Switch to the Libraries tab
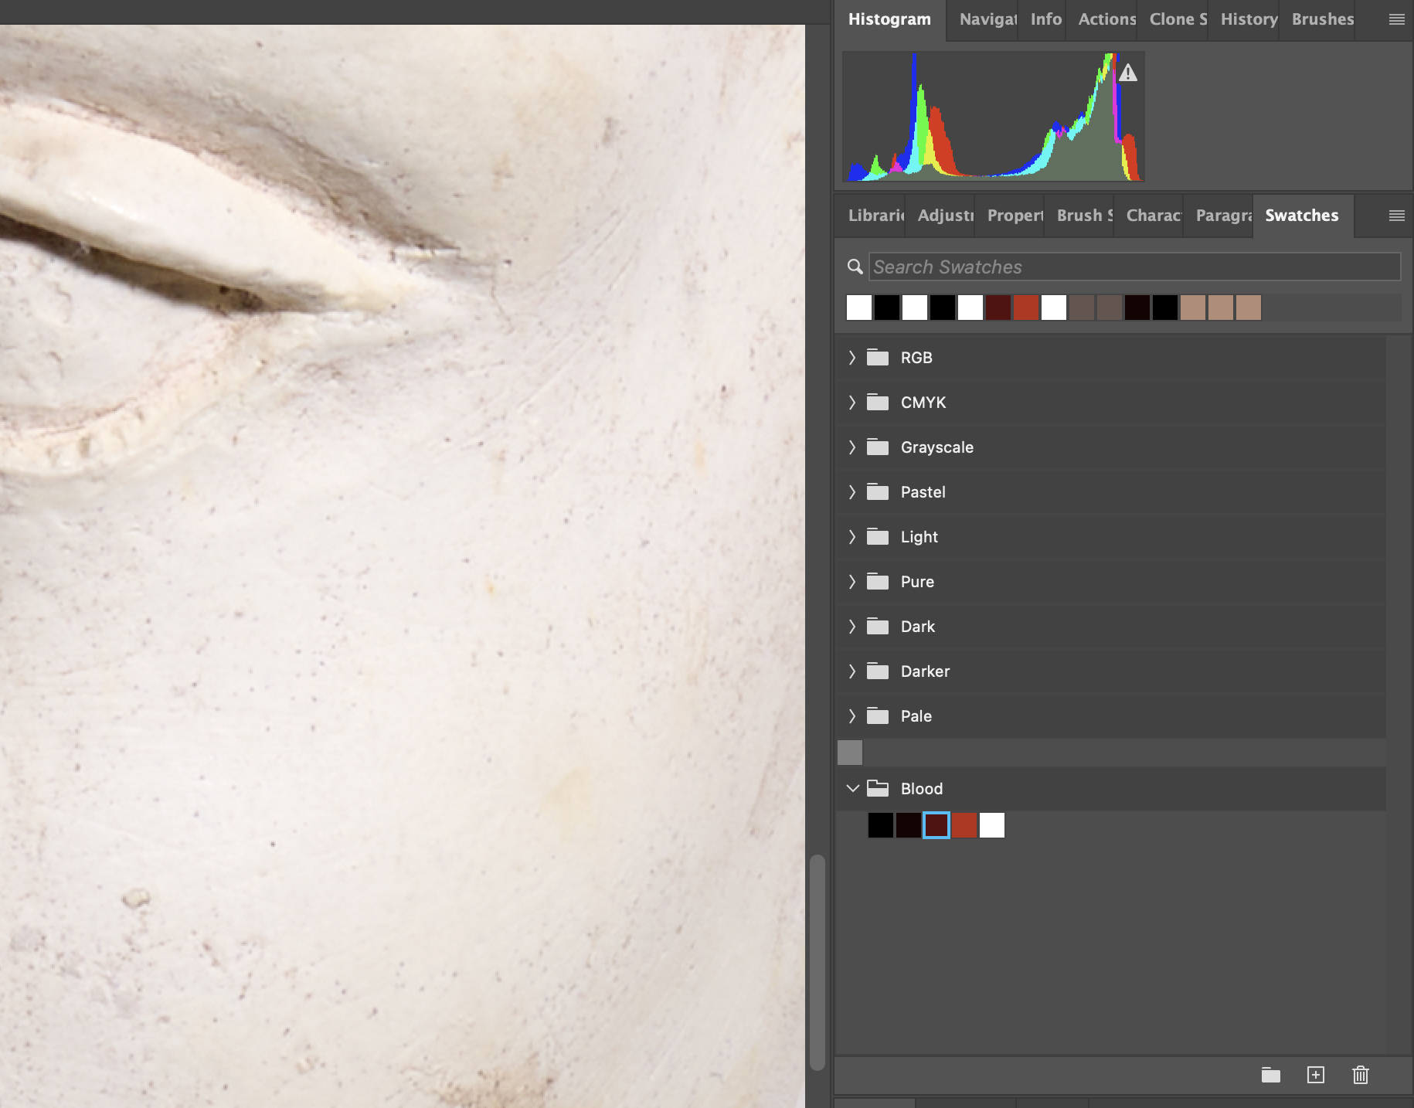 tap(875, 216)
